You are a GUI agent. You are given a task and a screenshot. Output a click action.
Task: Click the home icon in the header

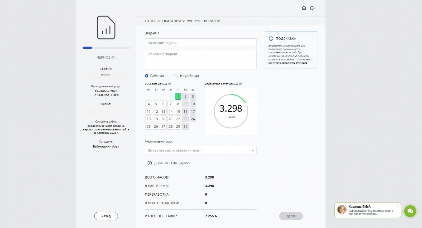point(304,8)
